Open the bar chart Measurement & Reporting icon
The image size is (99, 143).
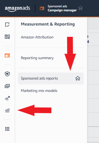(x=7, y=110)
